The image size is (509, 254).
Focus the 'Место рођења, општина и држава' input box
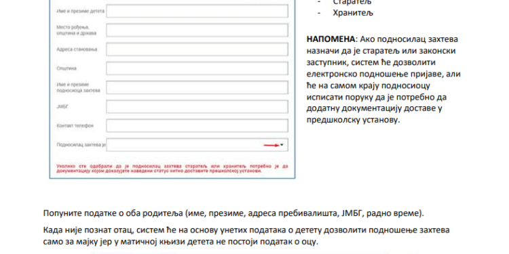point(197,30)
